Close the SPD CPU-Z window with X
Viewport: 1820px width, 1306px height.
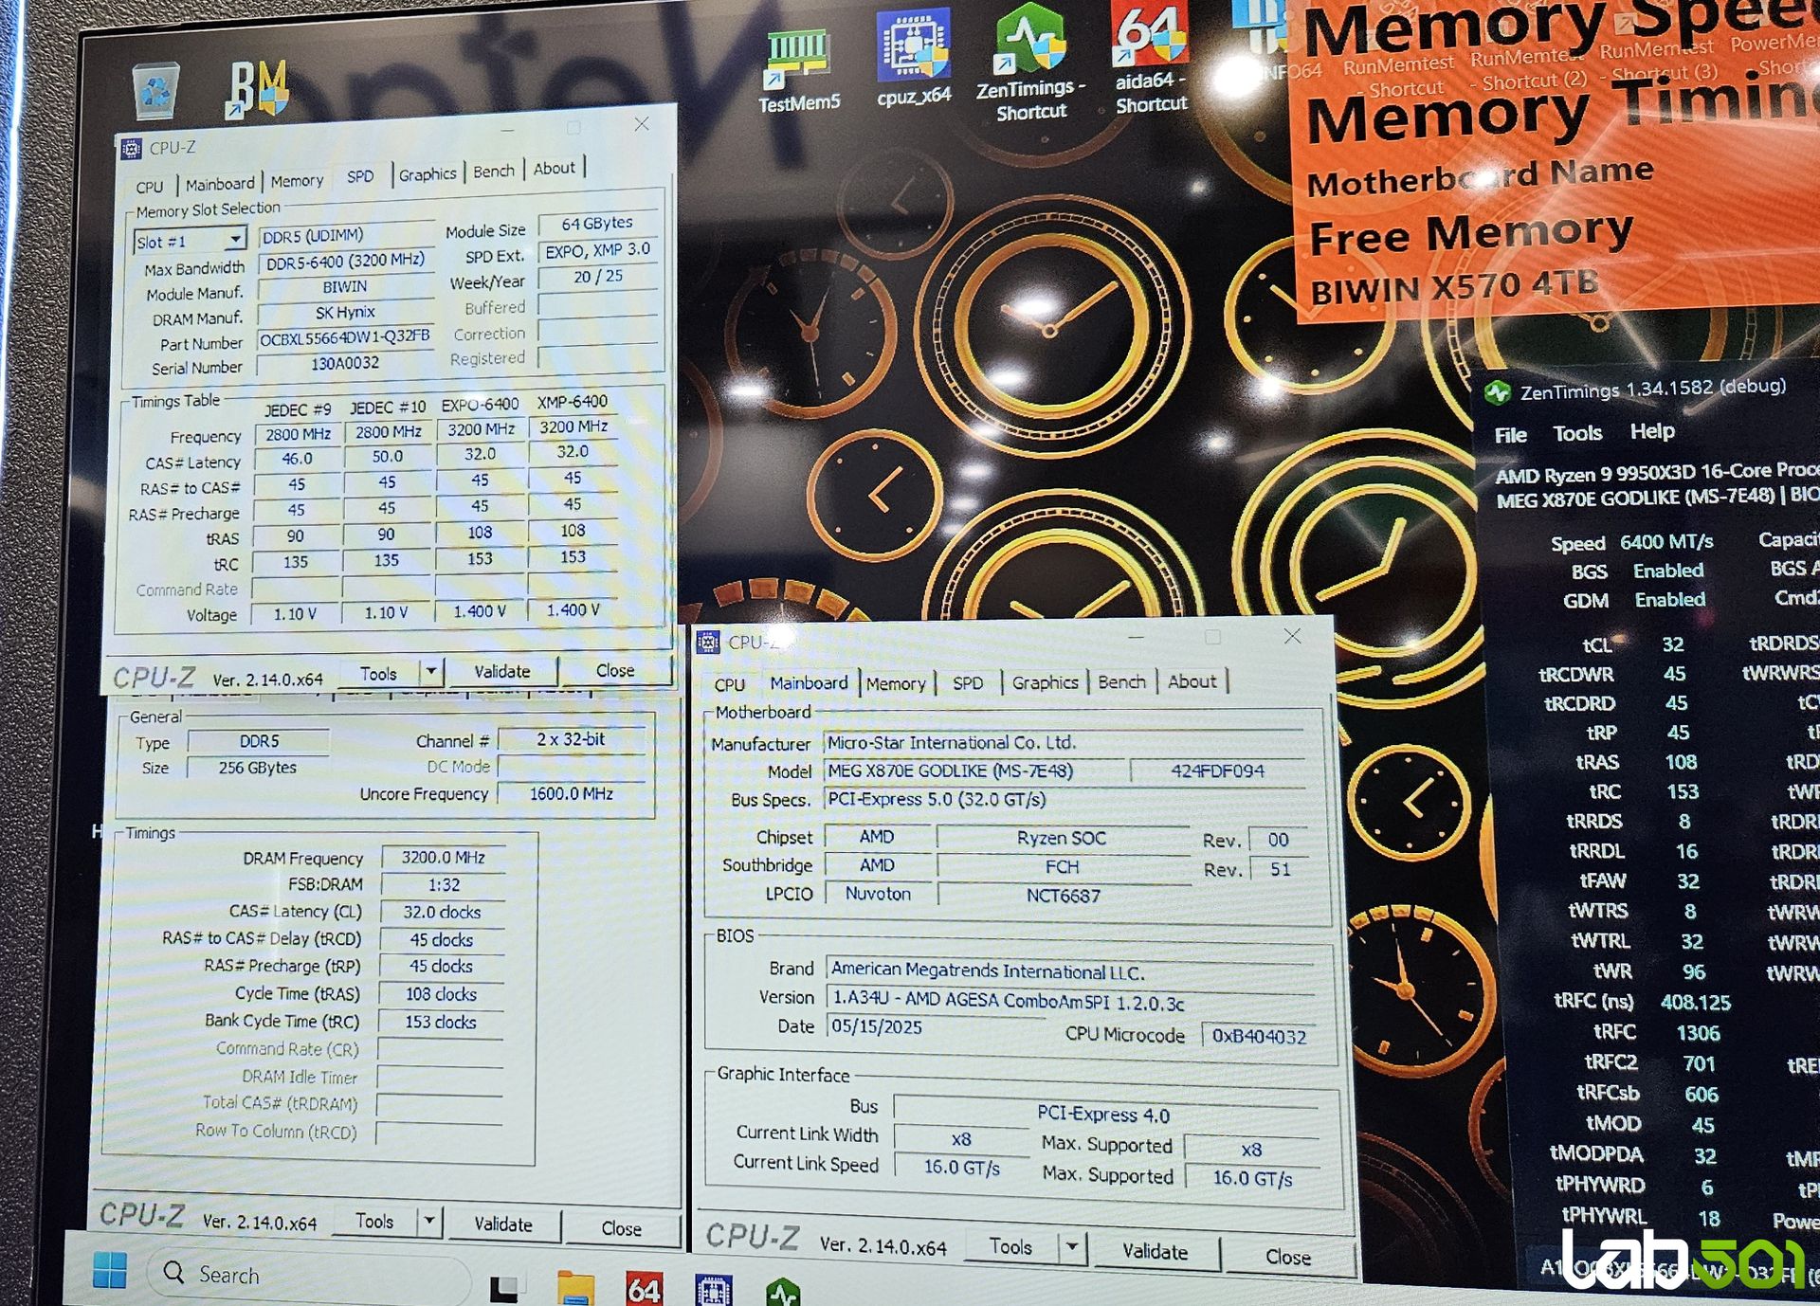pos(642,124)
